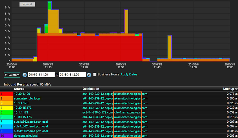Click the orange swatch for row 2
Viewport: 238px width, 138px height.
(x=7, y=99)
